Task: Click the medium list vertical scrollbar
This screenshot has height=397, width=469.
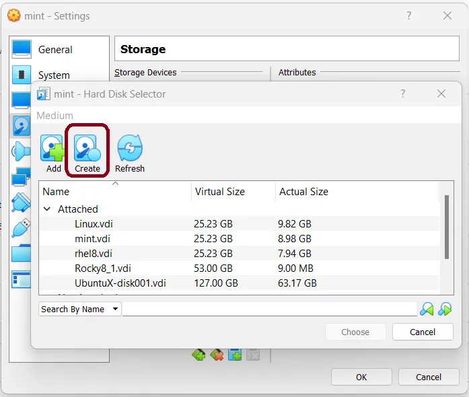Action: [447, 227]
